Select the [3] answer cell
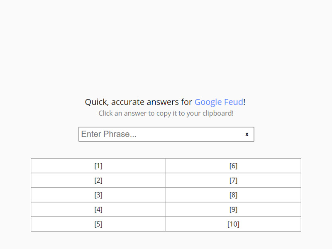 click(98, 195)
